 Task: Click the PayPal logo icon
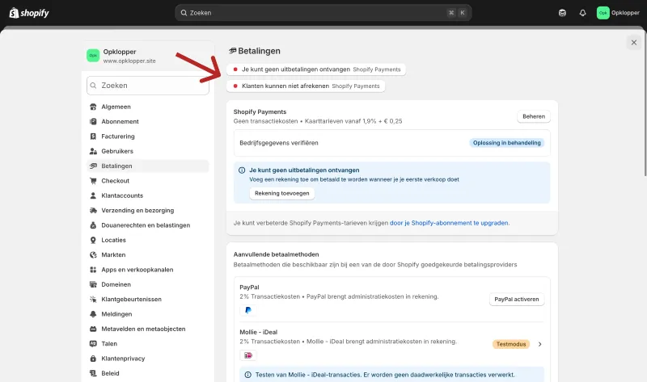pyautogui.click(x=248, y=310)
